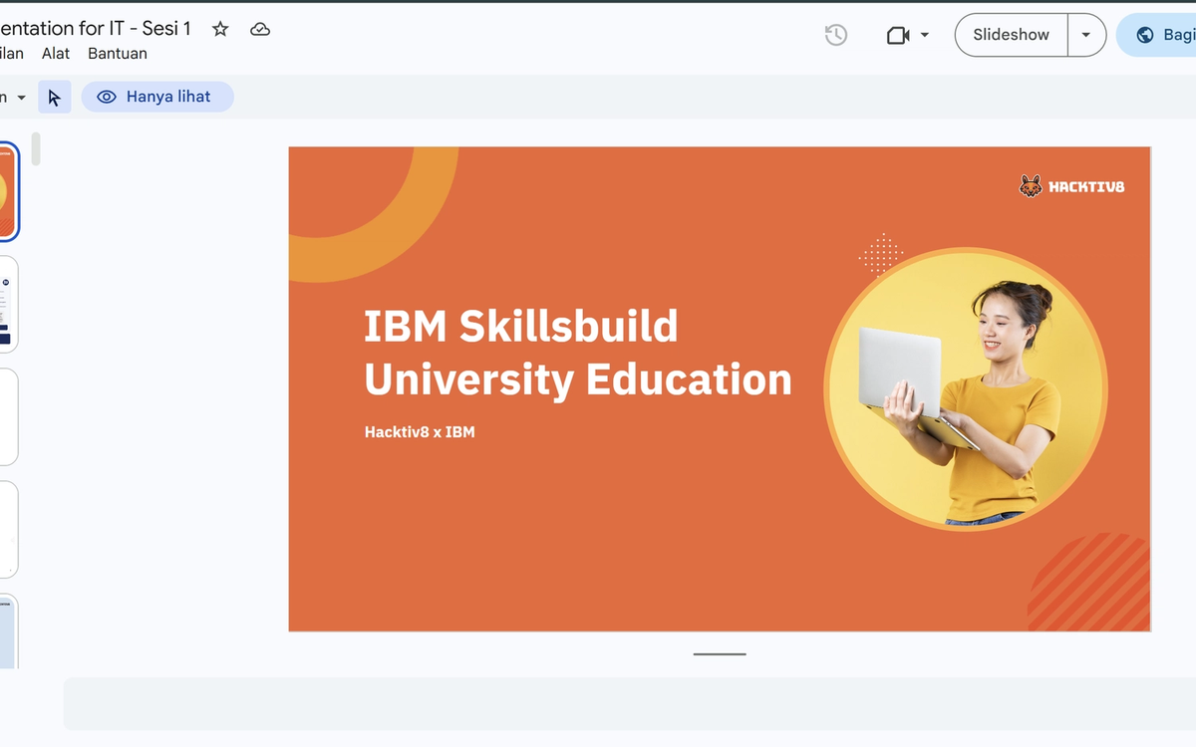Image resolution: width=1196 pixels, height=747 pixels.
Task: Select the third slide thumbnail
Action: tap(8, 417)
